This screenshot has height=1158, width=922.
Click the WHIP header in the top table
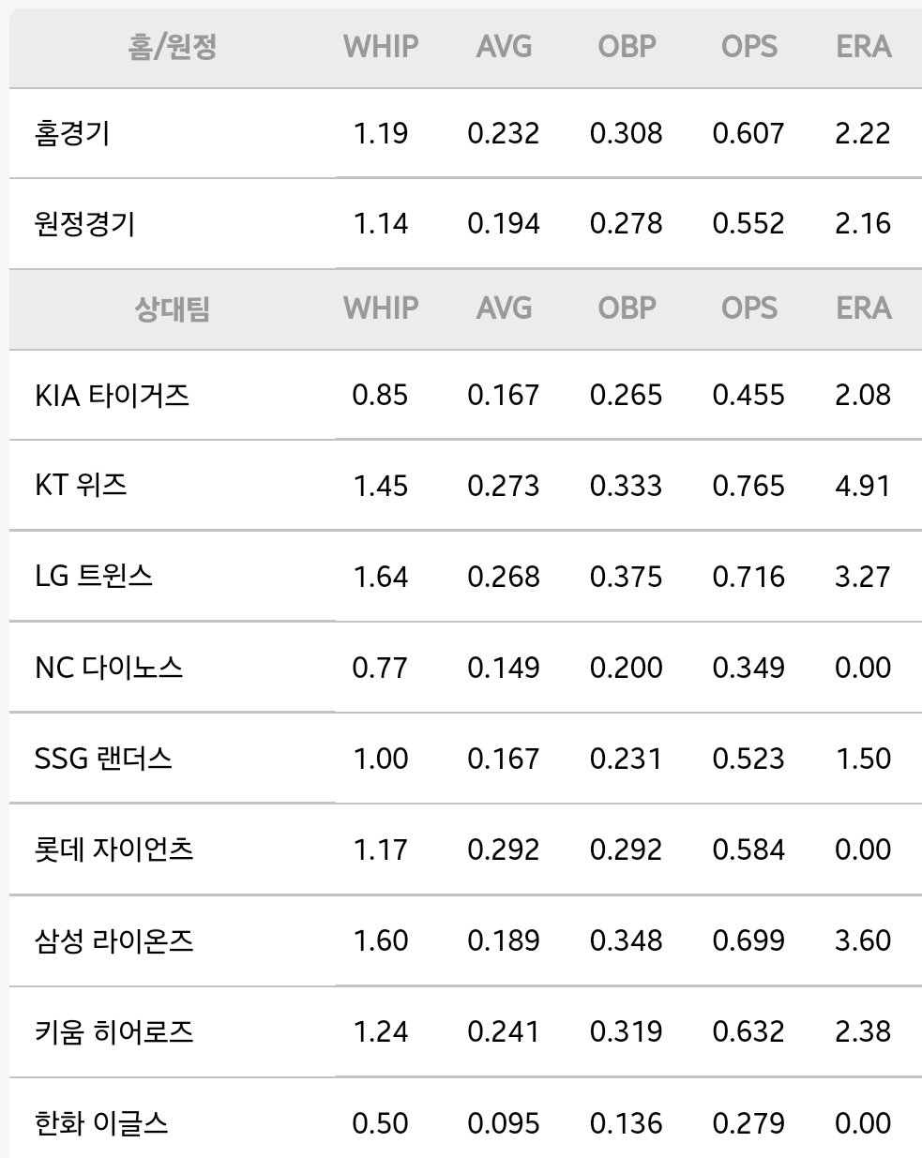click(381, 46)
